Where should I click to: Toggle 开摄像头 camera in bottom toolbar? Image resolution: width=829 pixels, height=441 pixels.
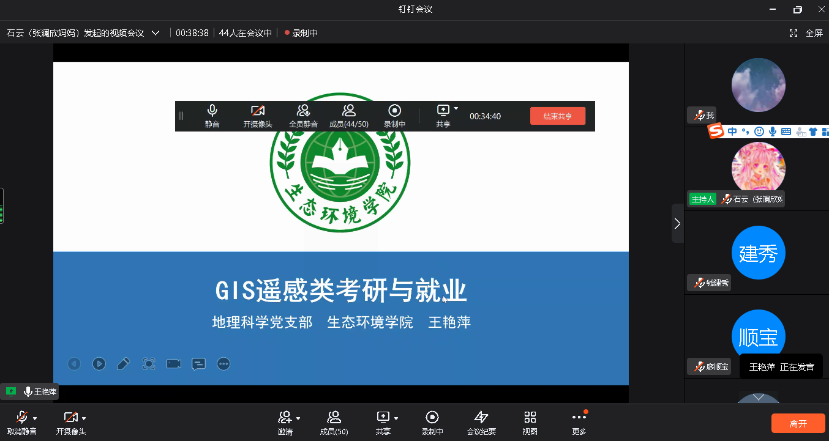70,418
